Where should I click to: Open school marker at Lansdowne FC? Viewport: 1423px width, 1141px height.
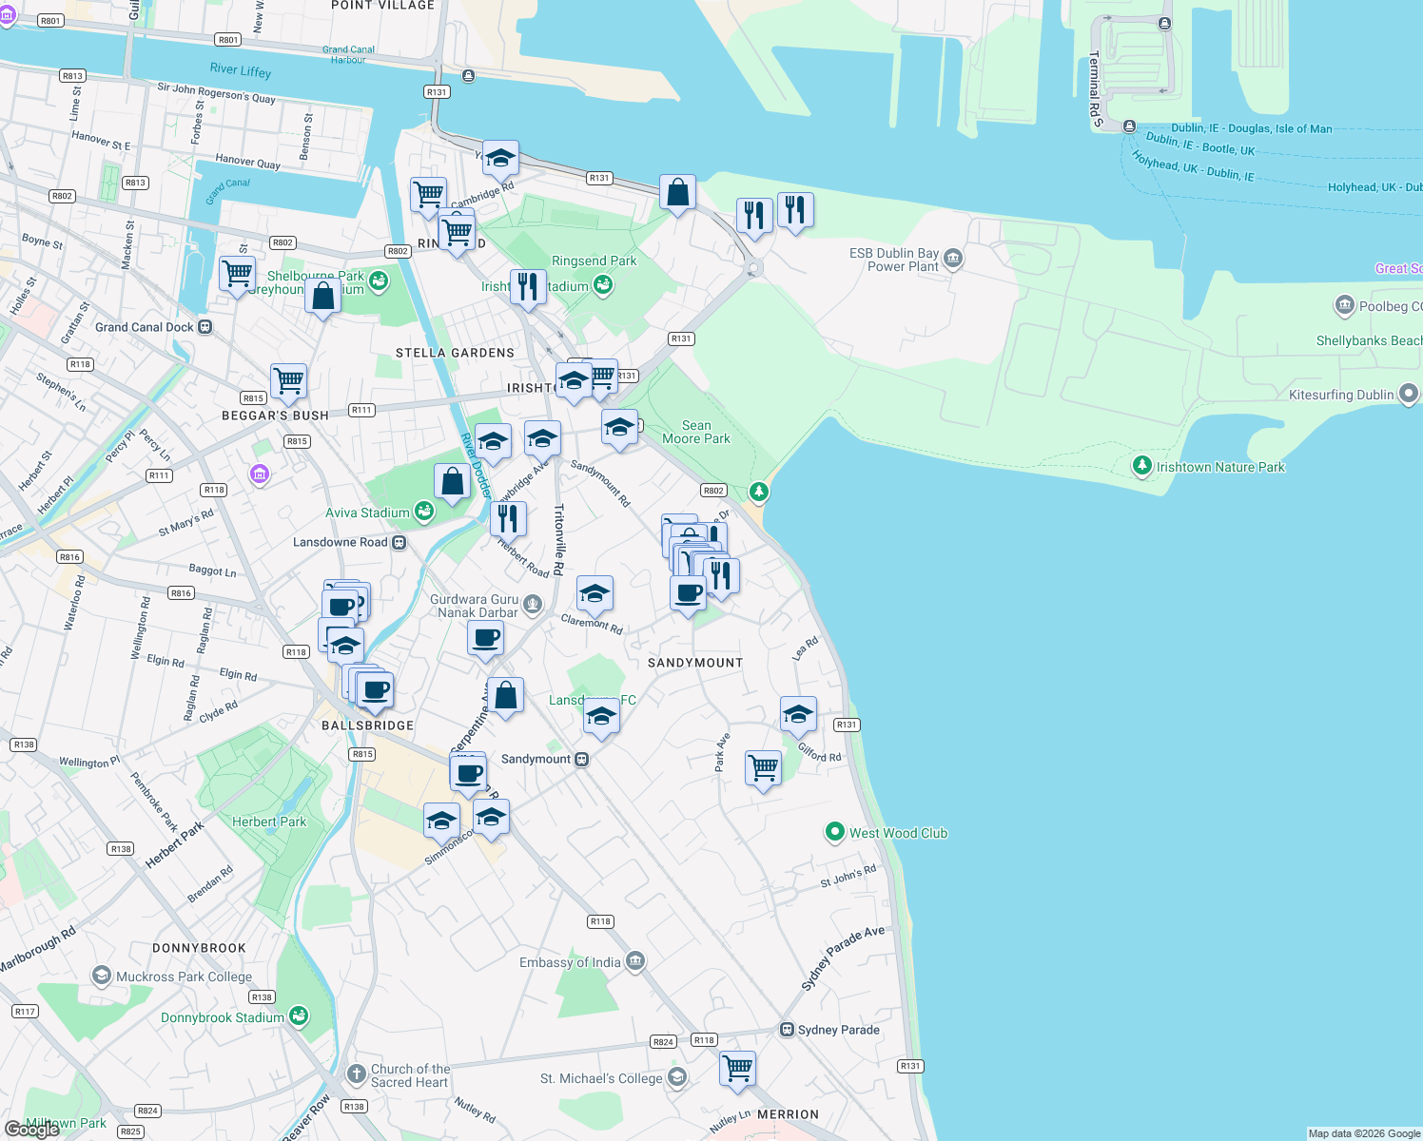click(x=601, y=716)
